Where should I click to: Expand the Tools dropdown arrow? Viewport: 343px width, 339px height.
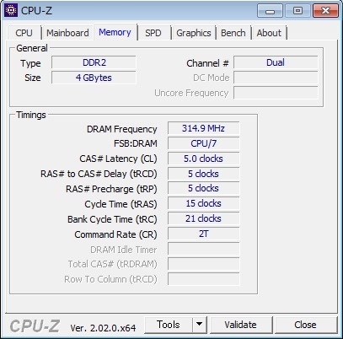point(200,325)
